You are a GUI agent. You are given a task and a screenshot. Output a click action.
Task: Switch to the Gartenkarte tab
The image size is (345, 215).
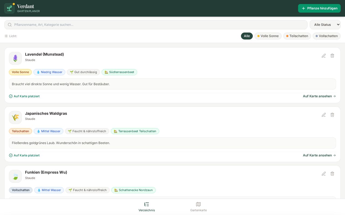198,207
